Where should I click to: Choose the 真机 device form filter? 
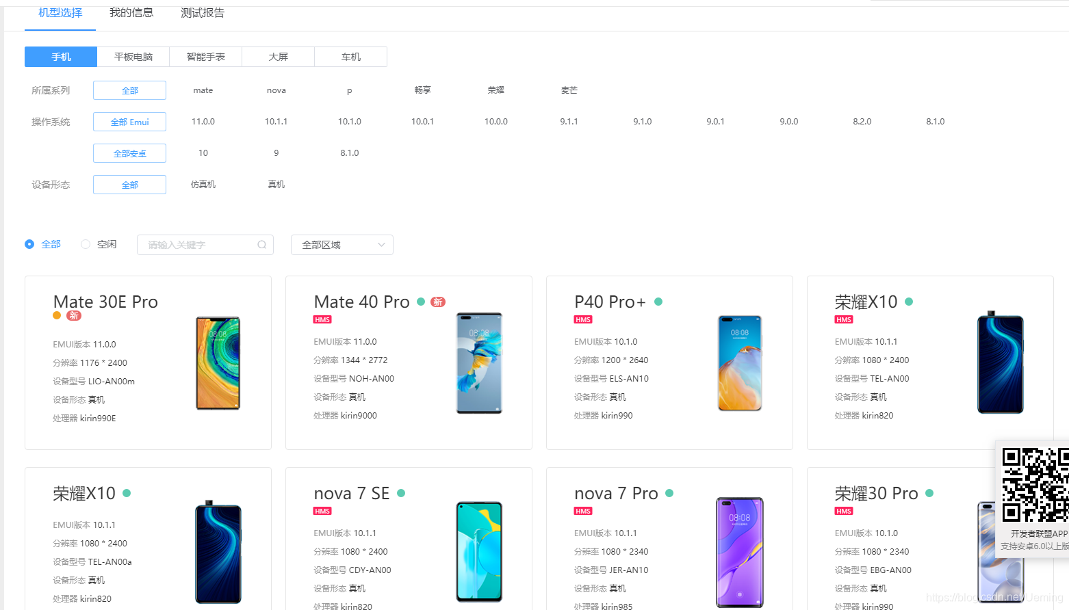(x=276, y=185)
